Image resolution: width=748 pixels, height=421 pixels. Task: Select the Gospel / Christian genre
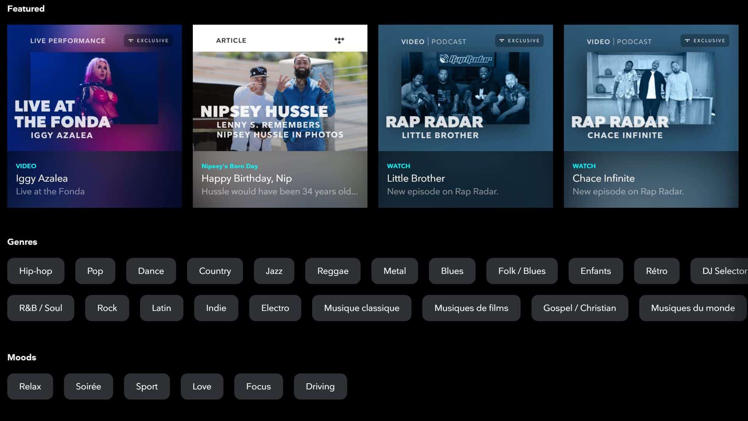[x=579, y=308]
